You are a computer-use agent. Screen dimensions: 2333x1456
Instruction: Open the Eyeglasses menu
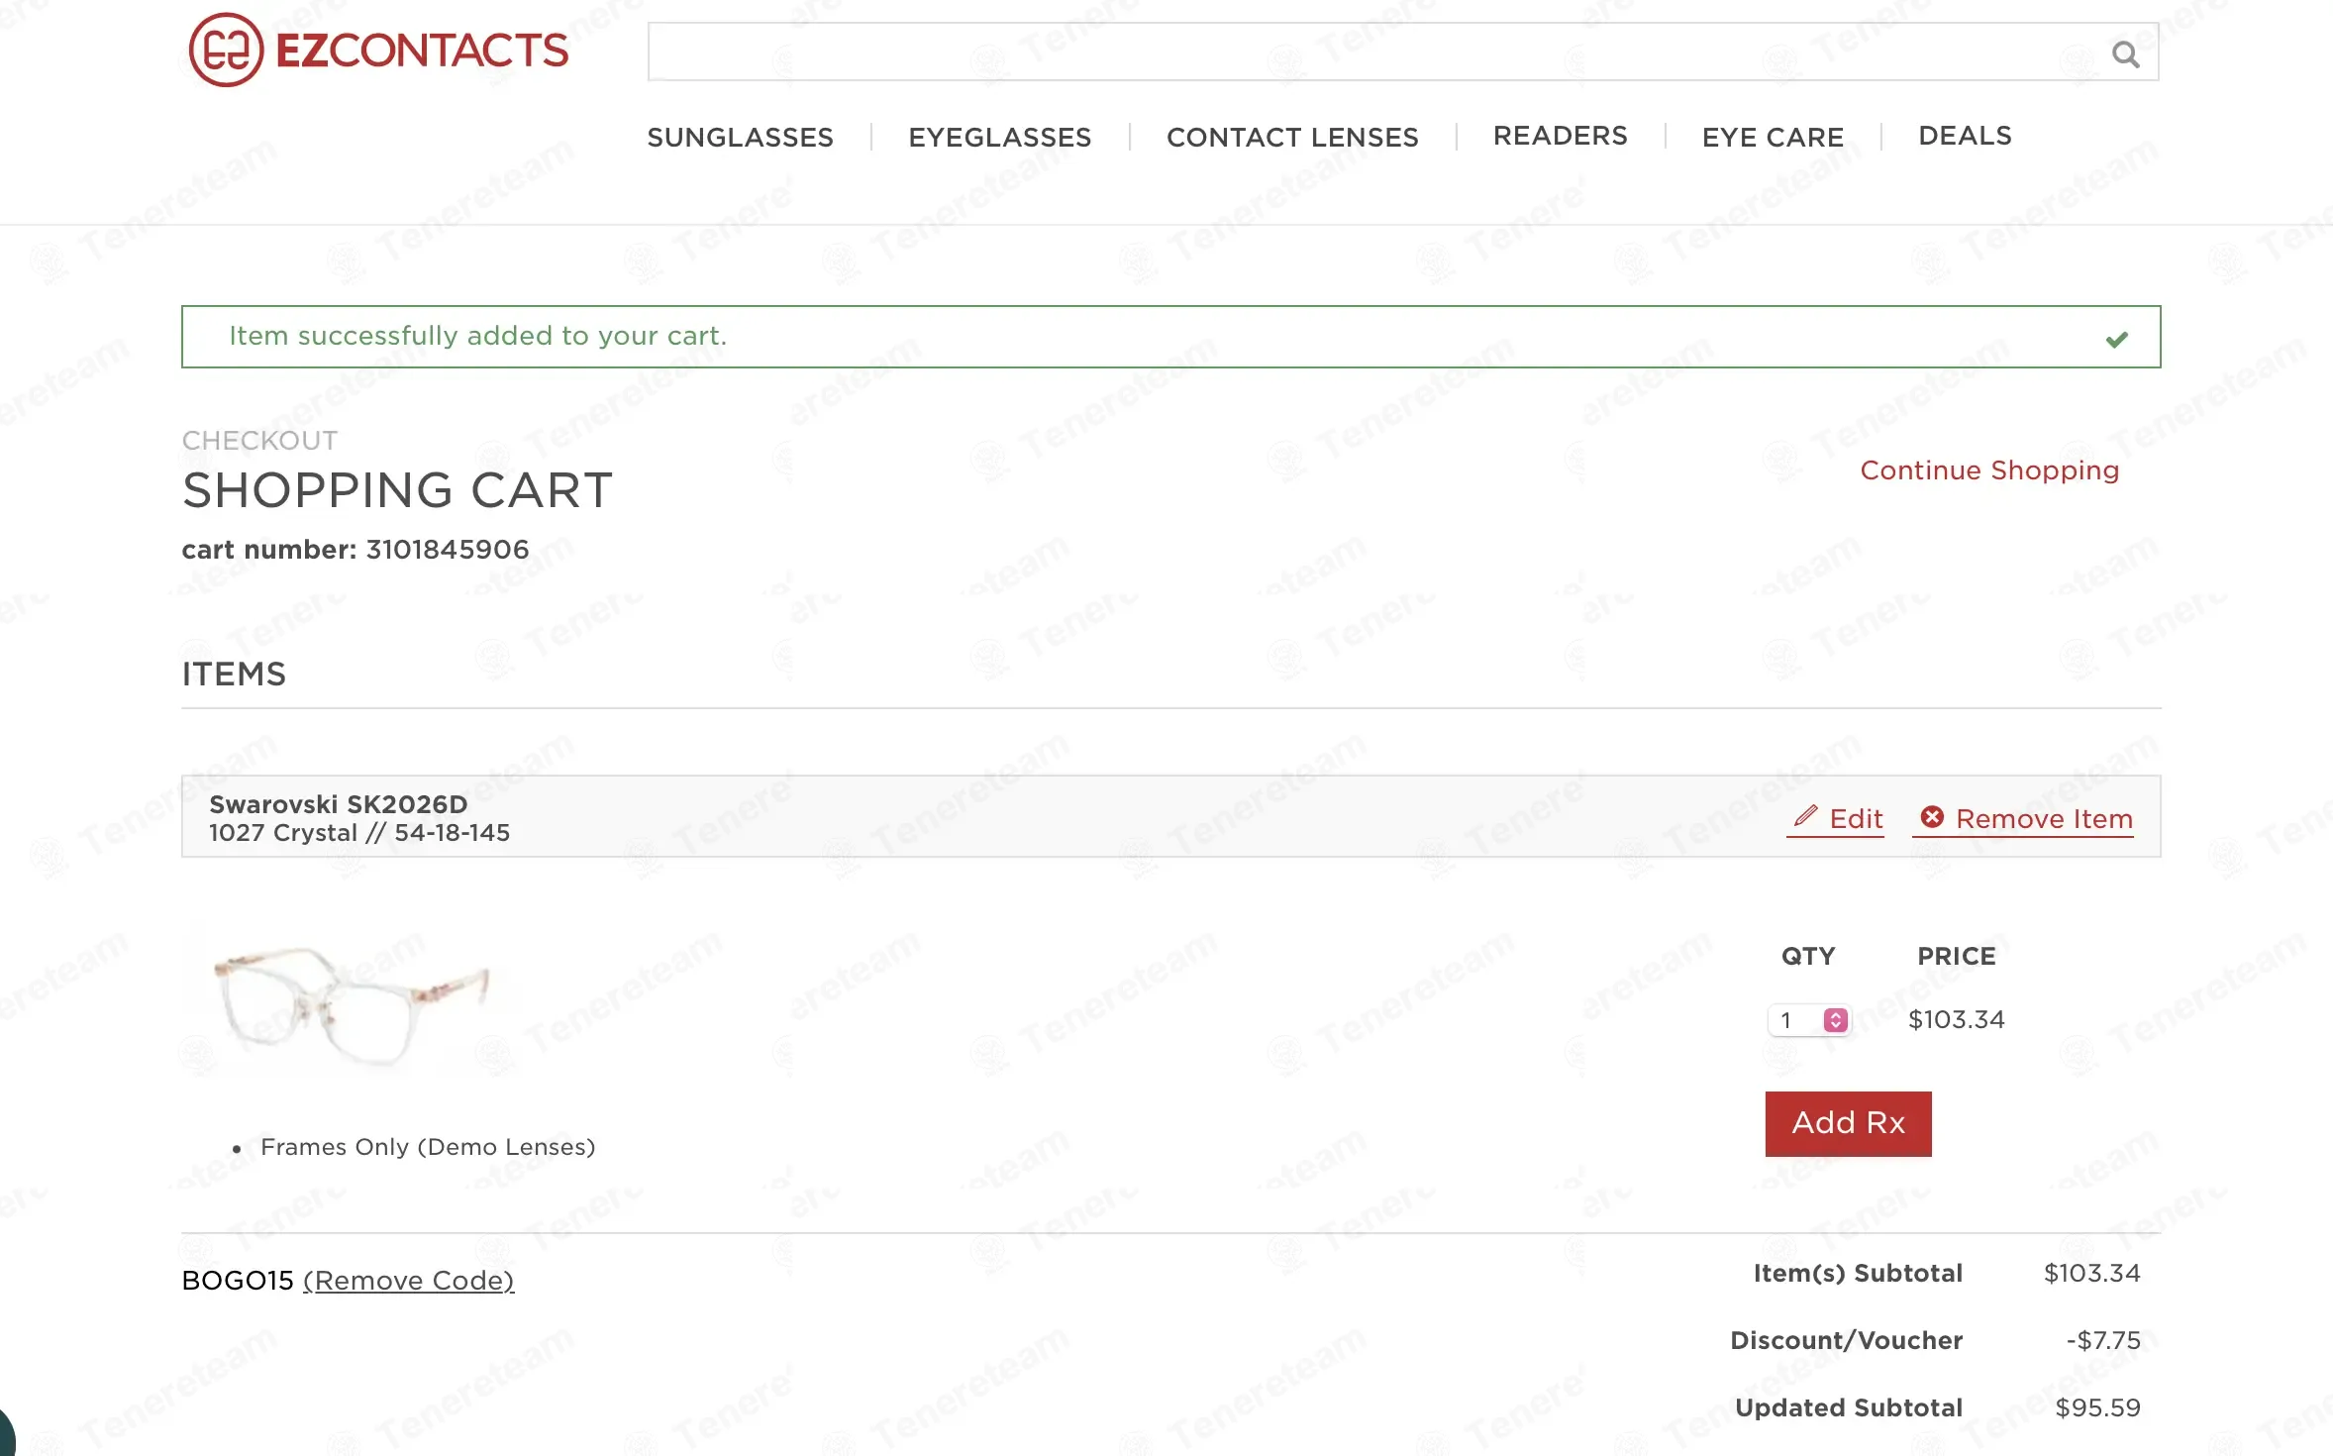tap(999, 137)
